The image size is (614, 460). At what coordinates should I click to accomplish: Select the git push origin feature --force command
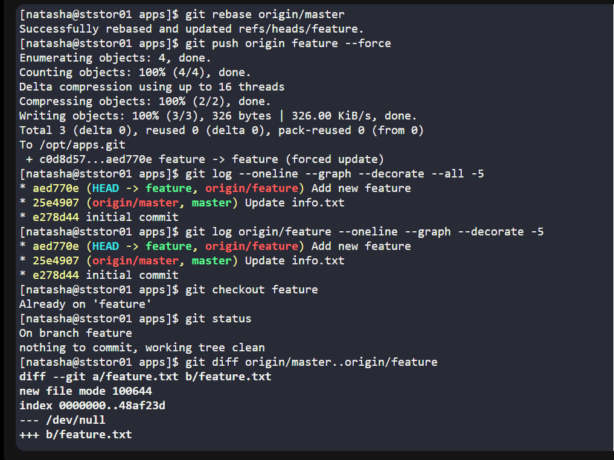pos(288,43)
